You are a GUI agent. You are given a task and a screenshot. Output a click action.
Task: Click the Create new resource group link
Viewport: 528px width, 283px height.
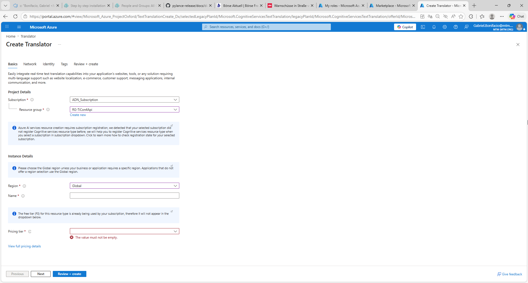pyautogui.click(x=78, y=115)
